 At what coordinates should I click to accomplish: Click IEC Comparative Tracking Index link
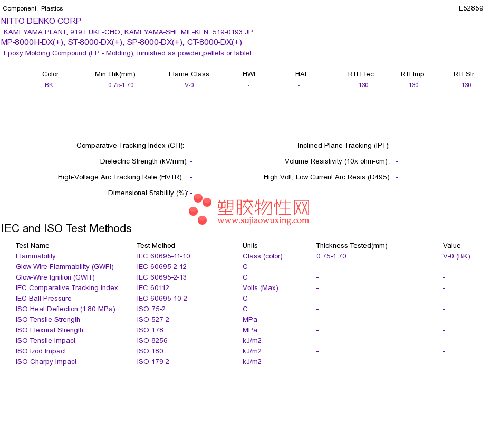pyautogui.click(x=67, y=288)
